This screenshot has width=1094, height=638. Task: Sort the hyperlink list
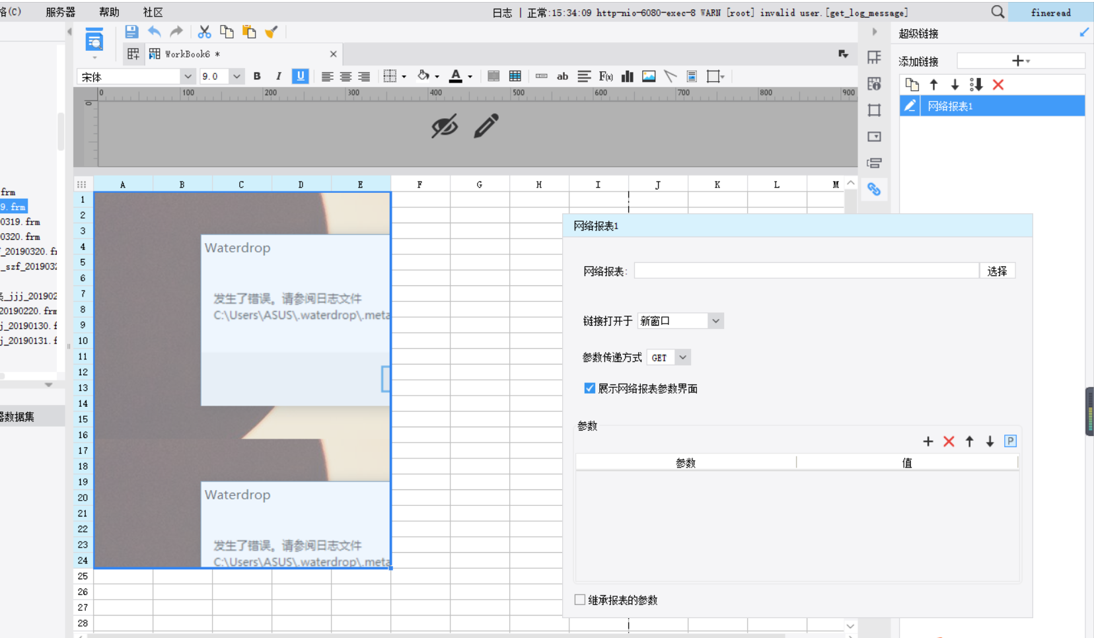click(x=976, y=85)
